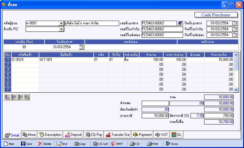
Task: Click the item search magnifier icon below grid
Action: tap(27, 97)
